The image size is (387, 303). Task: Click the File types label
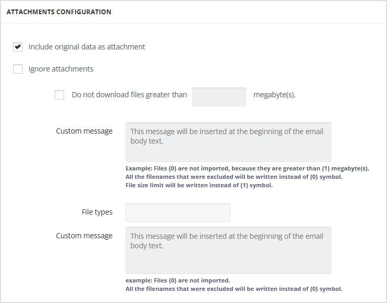point(97,212)
